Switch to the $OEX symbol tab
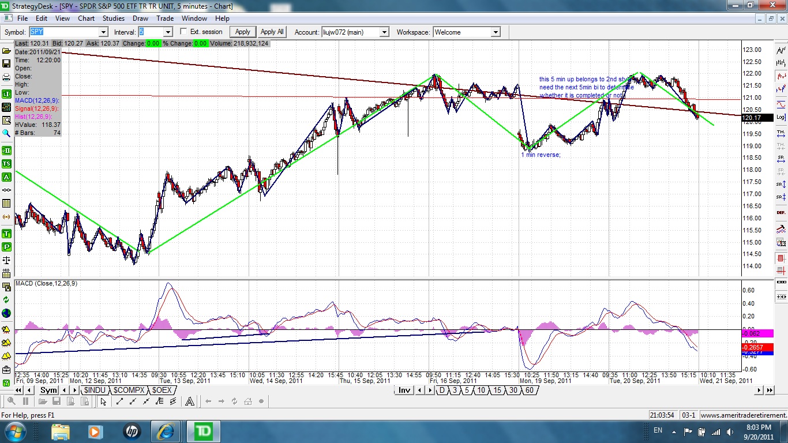 coord(162,391)
